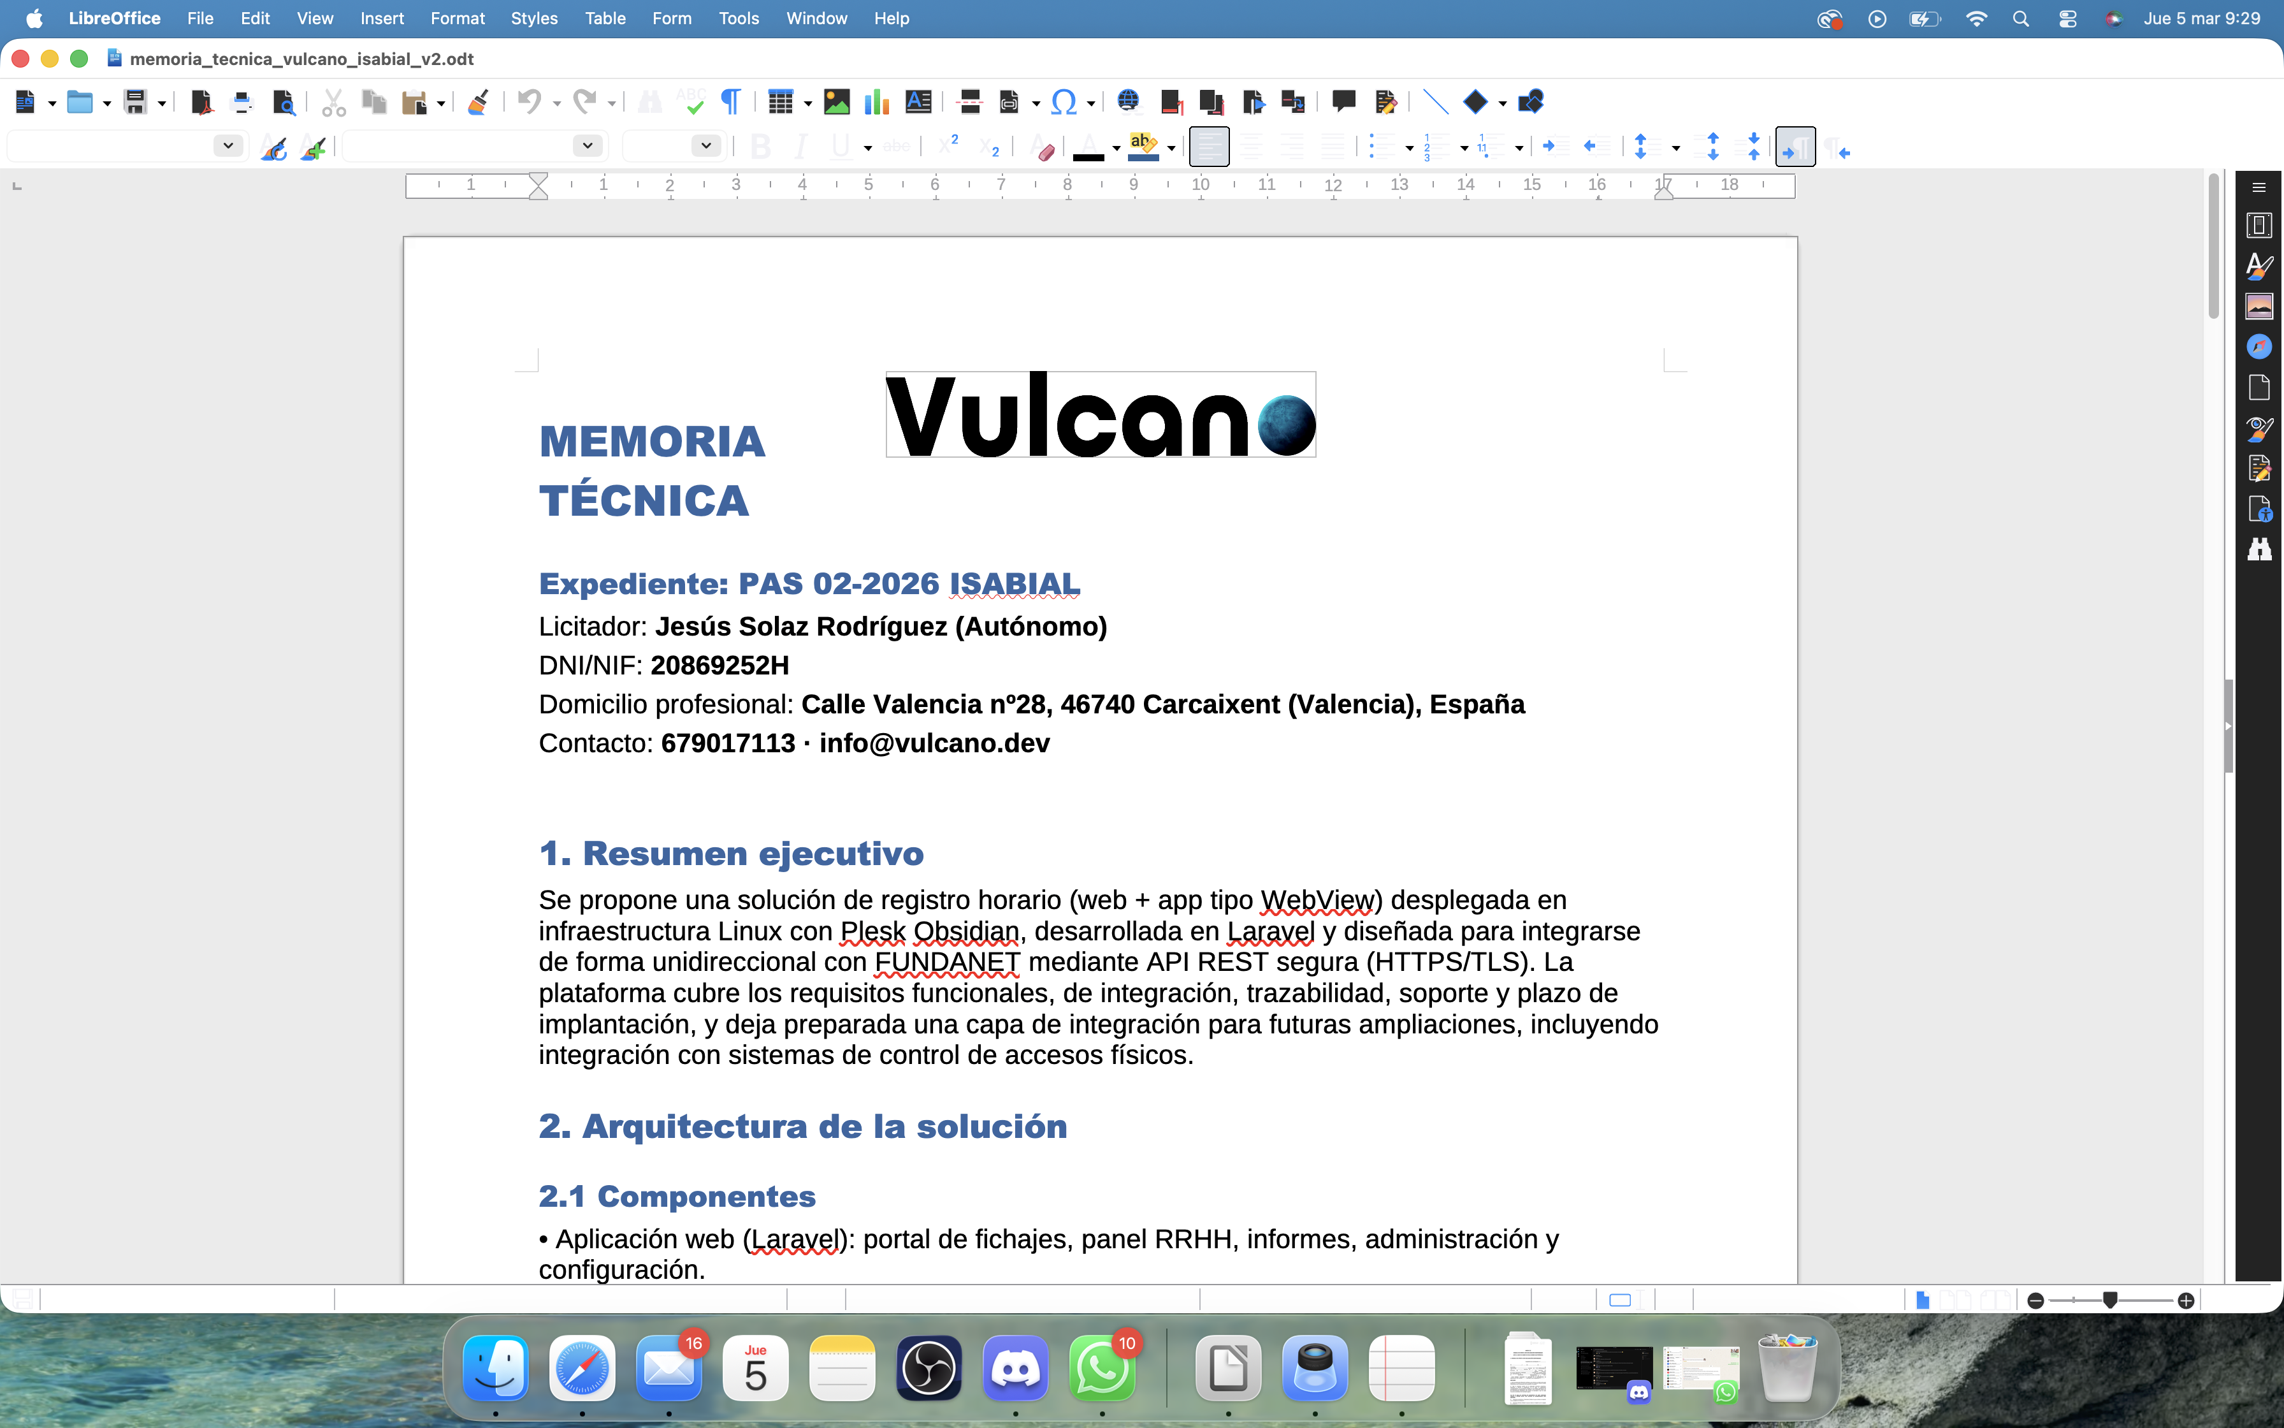Open the Tools menu

[738, 18]
